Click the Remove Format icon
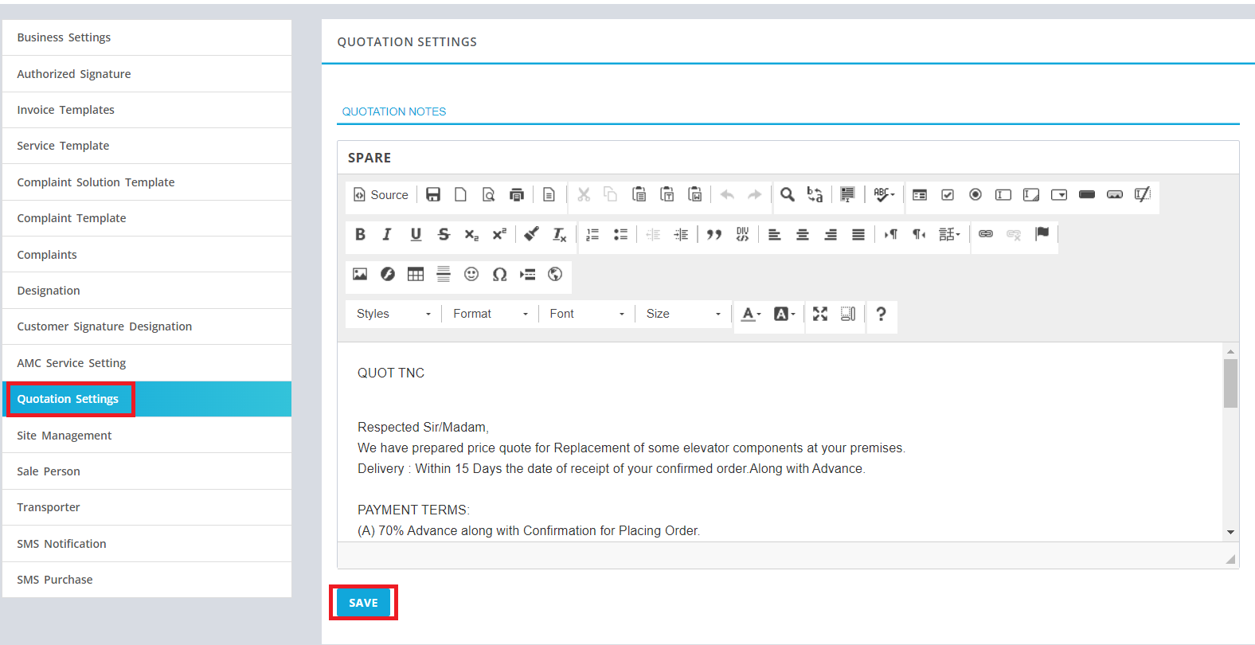 pos(559,234)
